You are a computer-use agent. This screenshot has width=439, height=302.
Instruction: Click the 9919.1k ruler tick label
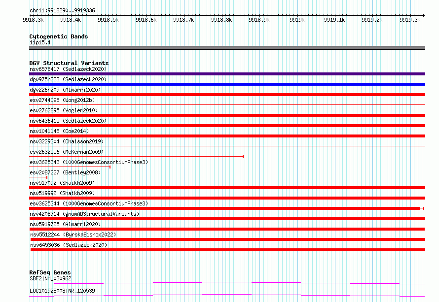(x=334, y=20)
